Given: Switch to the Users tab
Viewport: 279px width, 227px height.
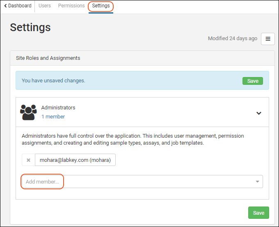Looking at the screenshot, I should click(x=45, y=6).
